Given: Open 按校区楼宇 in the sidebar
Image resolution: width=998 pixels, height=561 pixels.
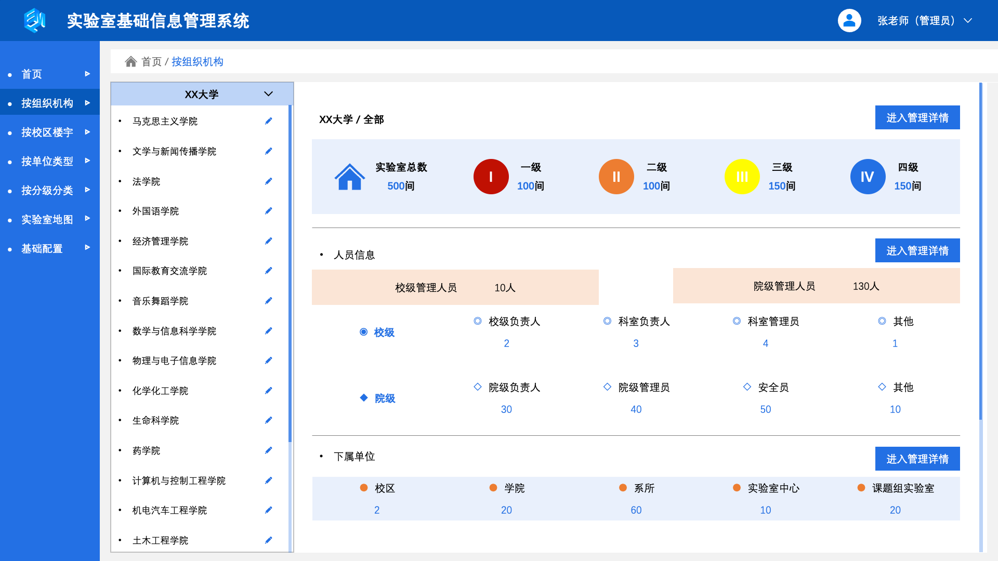Looking at the screenshot, I should pos(47,132).
